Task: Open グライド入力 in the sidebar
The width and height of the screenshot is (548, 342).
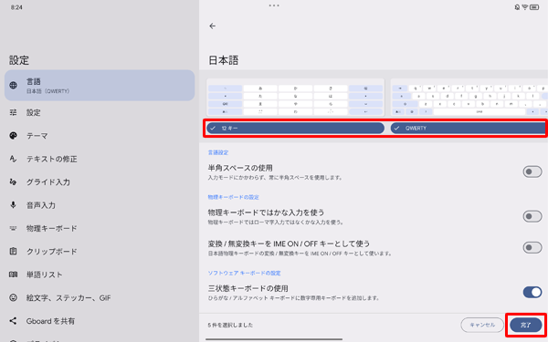Action: click(x=100, y=181)
